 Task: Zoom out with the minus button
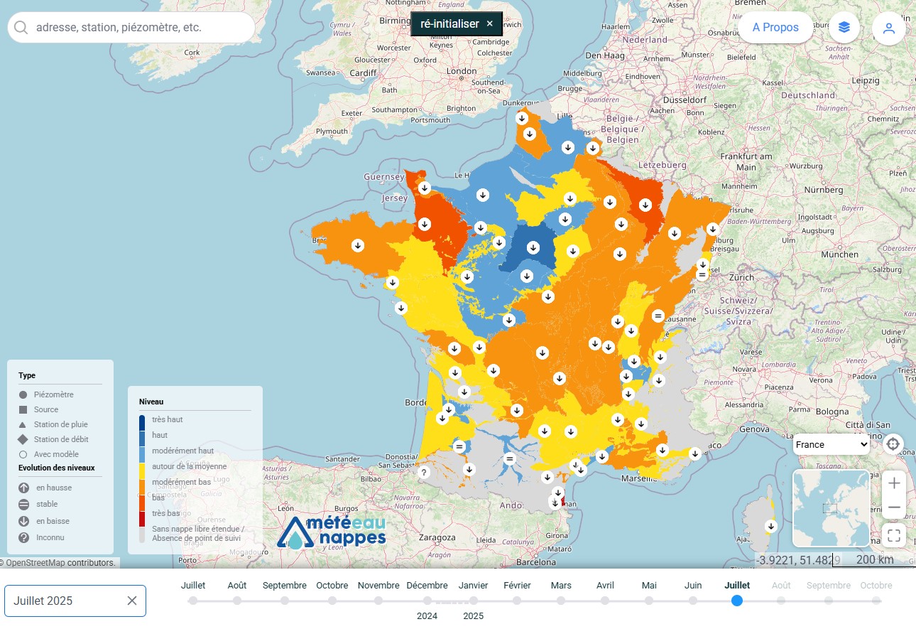pos(894,508)
